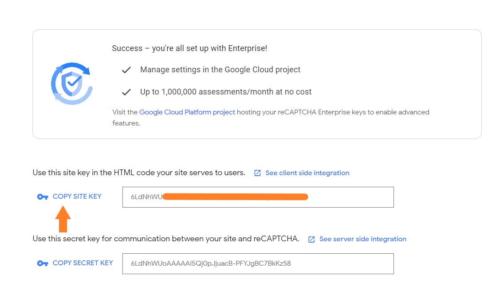The image size is (500, 287).
Task: Click text 'Use this site key in the HTML code'
Action: coord(84,173)
